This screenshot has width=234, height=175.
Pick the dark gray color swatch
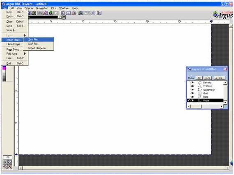pyautogui.click(x=4, y=80)
